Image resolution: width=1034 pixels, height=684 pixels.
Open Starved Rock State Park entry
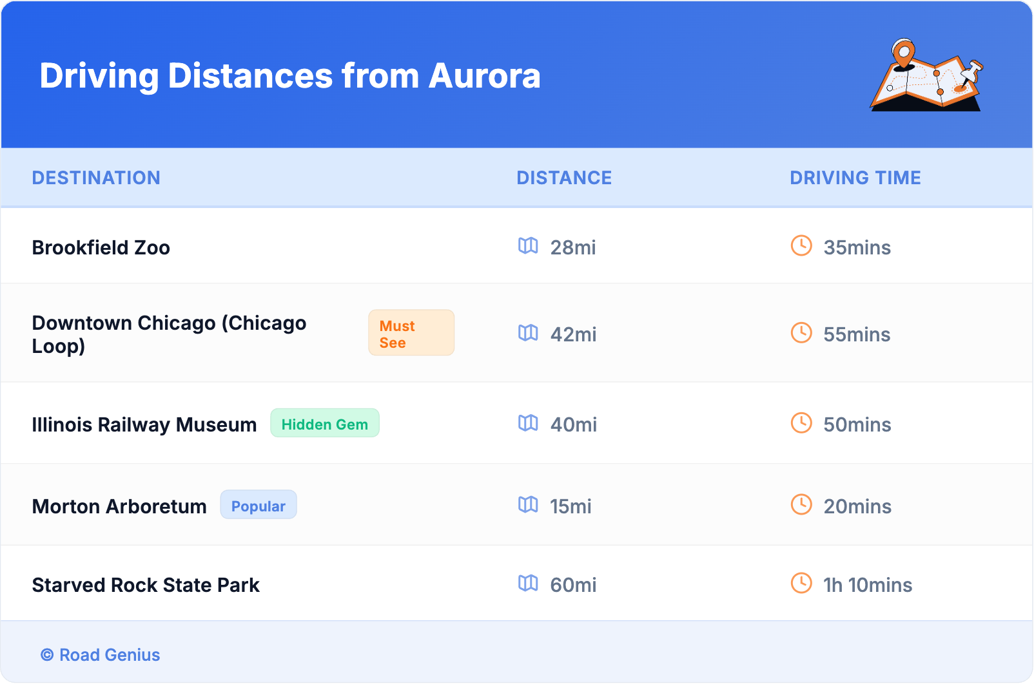pos(146,585)
